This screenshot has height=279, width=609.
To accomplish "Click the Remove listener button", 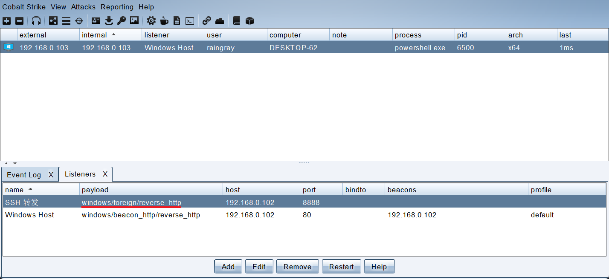I will pos(297,267).
